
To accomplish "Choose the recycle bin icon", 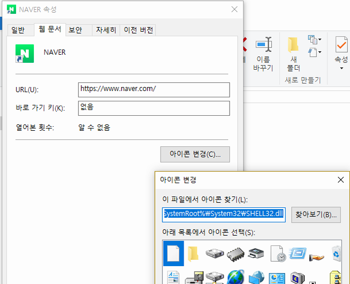I will click(336, 253).
